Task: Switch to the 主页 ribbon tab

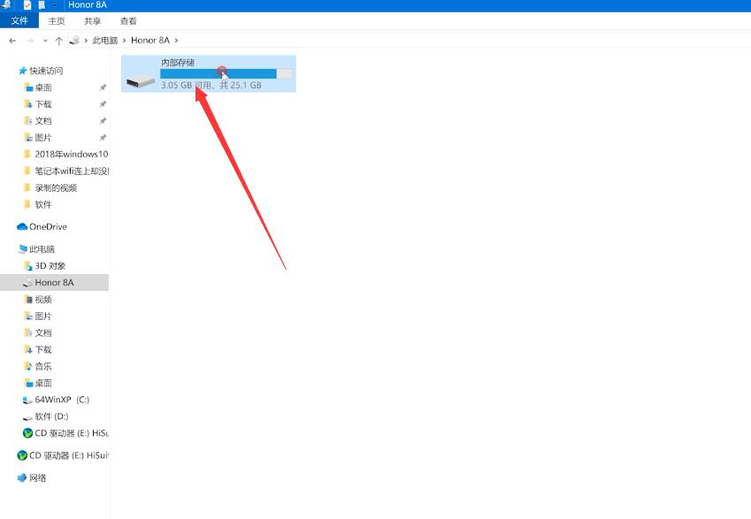Action: pyautogui.click(x=57, y=21)
